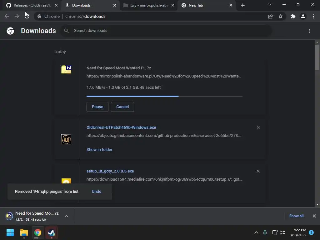Close the downloads shelf bar
The height and width of the screenshot is (240, 320).
314,216
